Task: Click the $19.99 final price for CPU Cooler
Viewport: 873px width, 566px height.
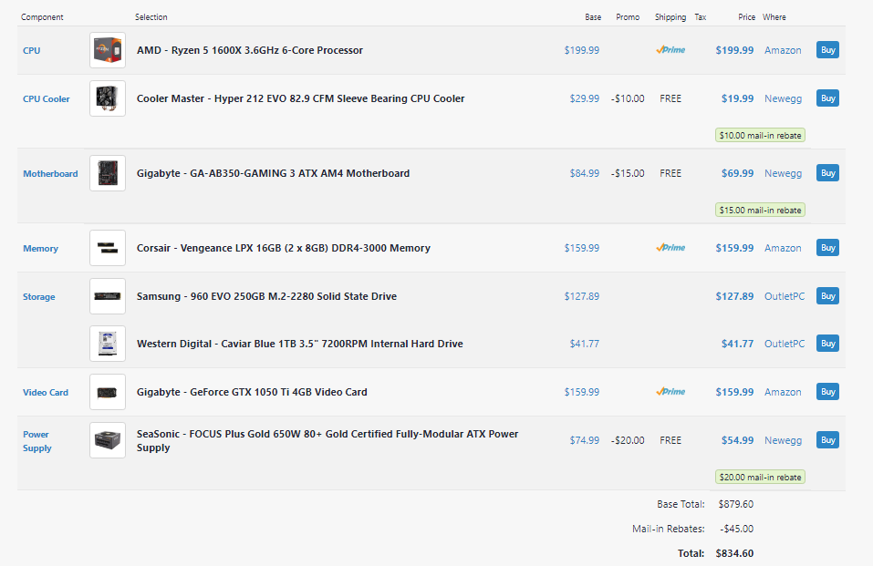Action: [737, 98]
